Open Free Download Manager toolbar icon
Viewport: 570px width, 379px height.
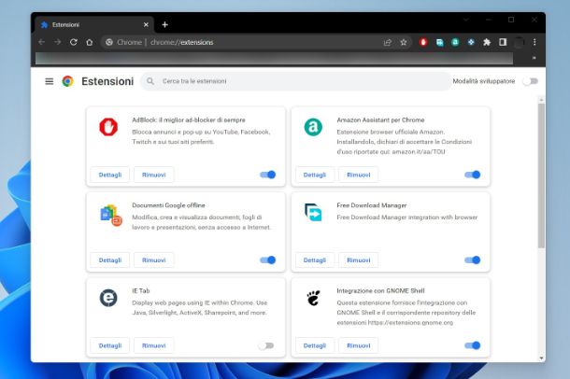tap(439, 43)
